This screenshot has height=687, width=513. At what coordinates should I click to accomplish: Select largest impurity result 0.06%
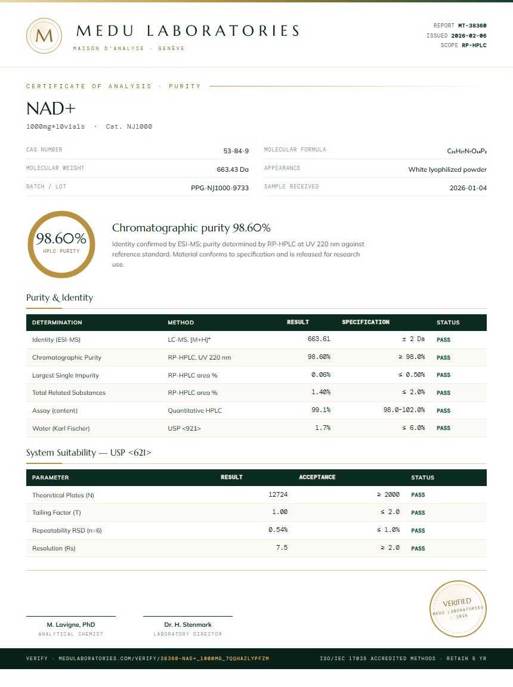321,375
